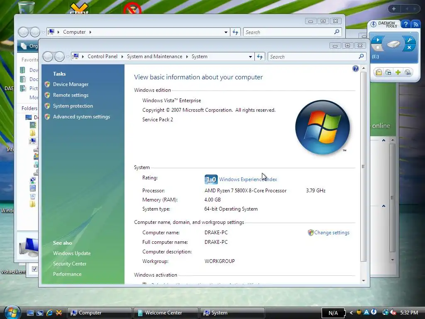
Task: Click DAEMON Tools unmount stop button
Action: (378, 48)
